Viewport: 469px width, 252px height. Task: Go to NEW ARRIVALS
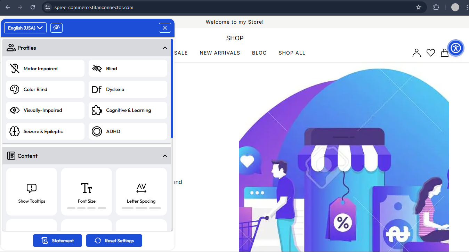tap(220, 52)
